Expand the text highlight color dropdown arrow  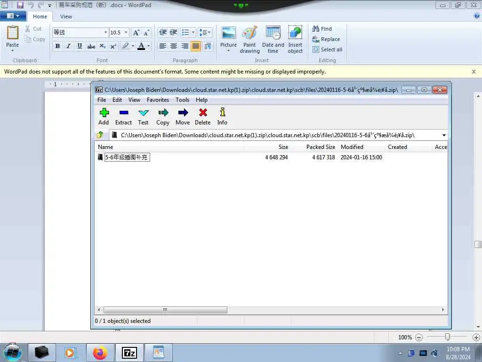click(133, 46)
